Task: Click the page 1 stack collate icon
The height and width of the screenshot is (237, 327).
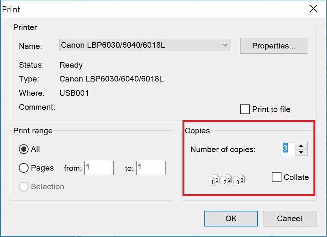Action: [214, 180]
